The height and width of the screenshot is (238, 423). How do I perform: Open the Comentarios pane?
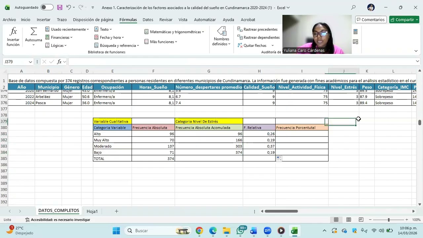370,20
